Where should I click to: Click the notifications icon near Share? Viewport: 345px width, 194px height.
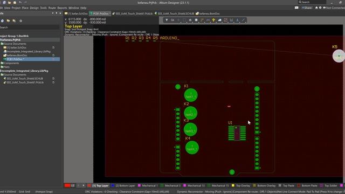[296, 8]
